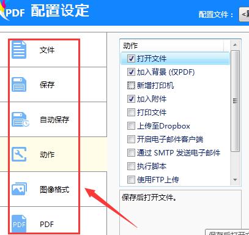The image size is (249, 235).
Task: Enable 通过 SMTP 发送电子邮件 checkbox
Action: [131, 153]
